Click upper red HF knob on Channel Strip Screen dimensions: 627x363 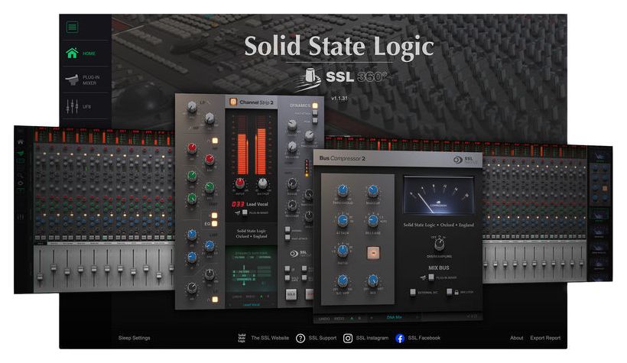192,148
